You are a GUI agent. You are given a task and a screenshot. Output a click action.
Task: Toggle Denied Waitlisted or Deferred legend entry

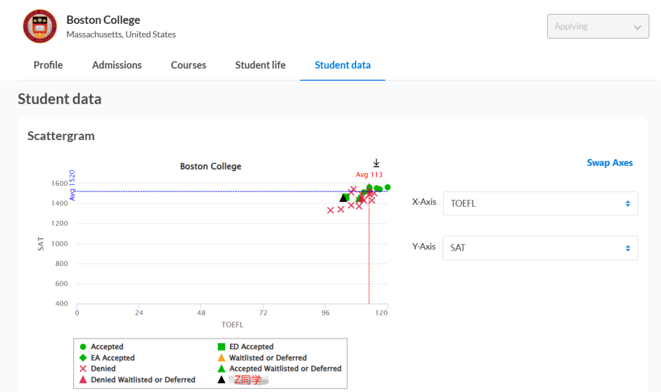(x=138, y=379)
